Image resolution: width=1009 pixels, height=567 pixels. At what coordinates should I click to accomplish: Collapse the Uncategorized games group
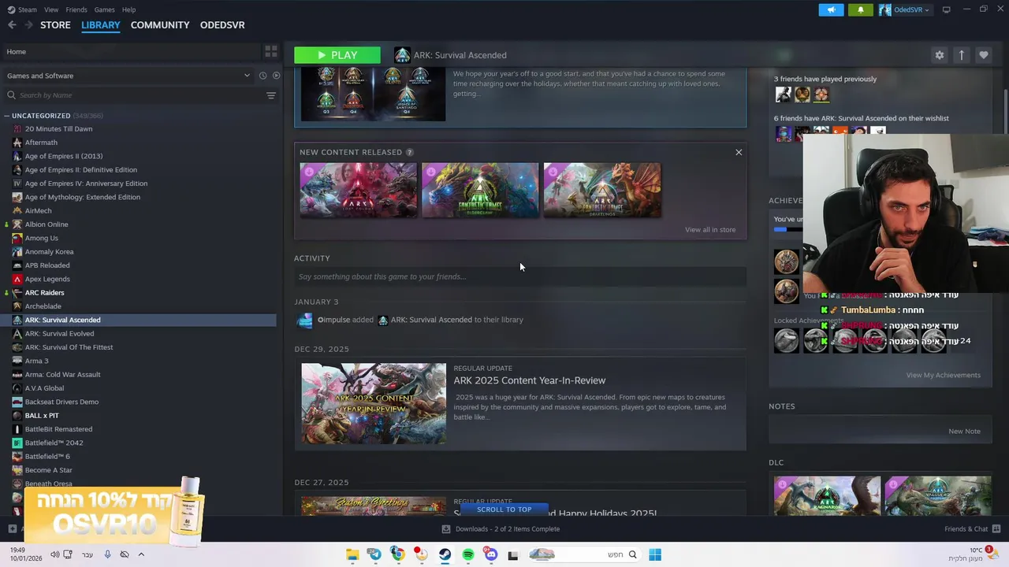click(6, 116)
